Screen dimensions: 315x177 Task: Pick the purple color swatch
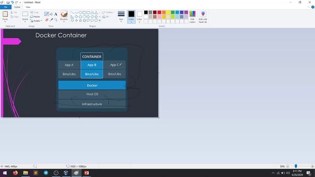coord(186,12)
